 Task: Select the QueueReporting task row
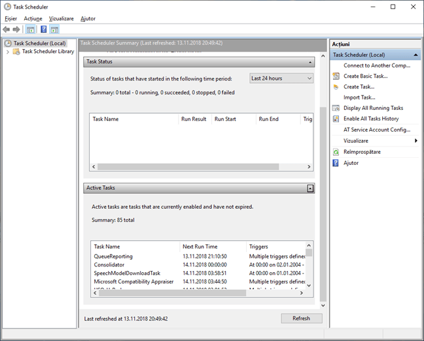pos(199,257)
